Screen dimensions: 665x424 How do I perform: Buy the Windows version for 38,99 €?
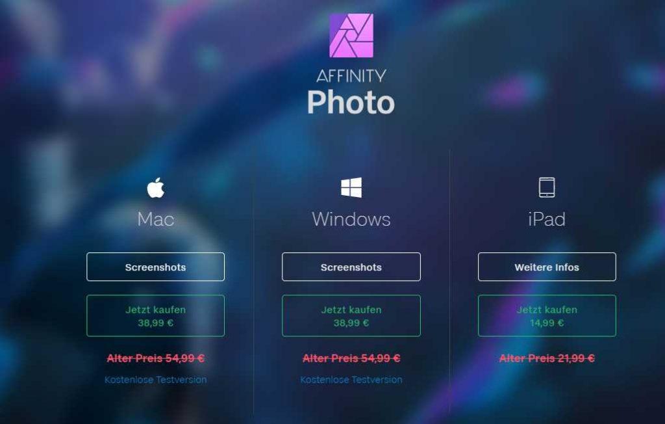[351, 315]
